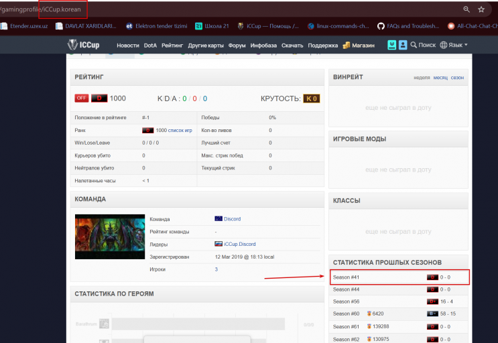The height and width of the screenshot is (343, 498).
Task: Select the Season #41 row
Action: (x=399, y=277)
